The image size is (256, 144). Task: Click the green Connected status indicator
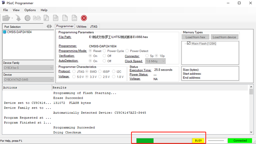tap(240, 140)
